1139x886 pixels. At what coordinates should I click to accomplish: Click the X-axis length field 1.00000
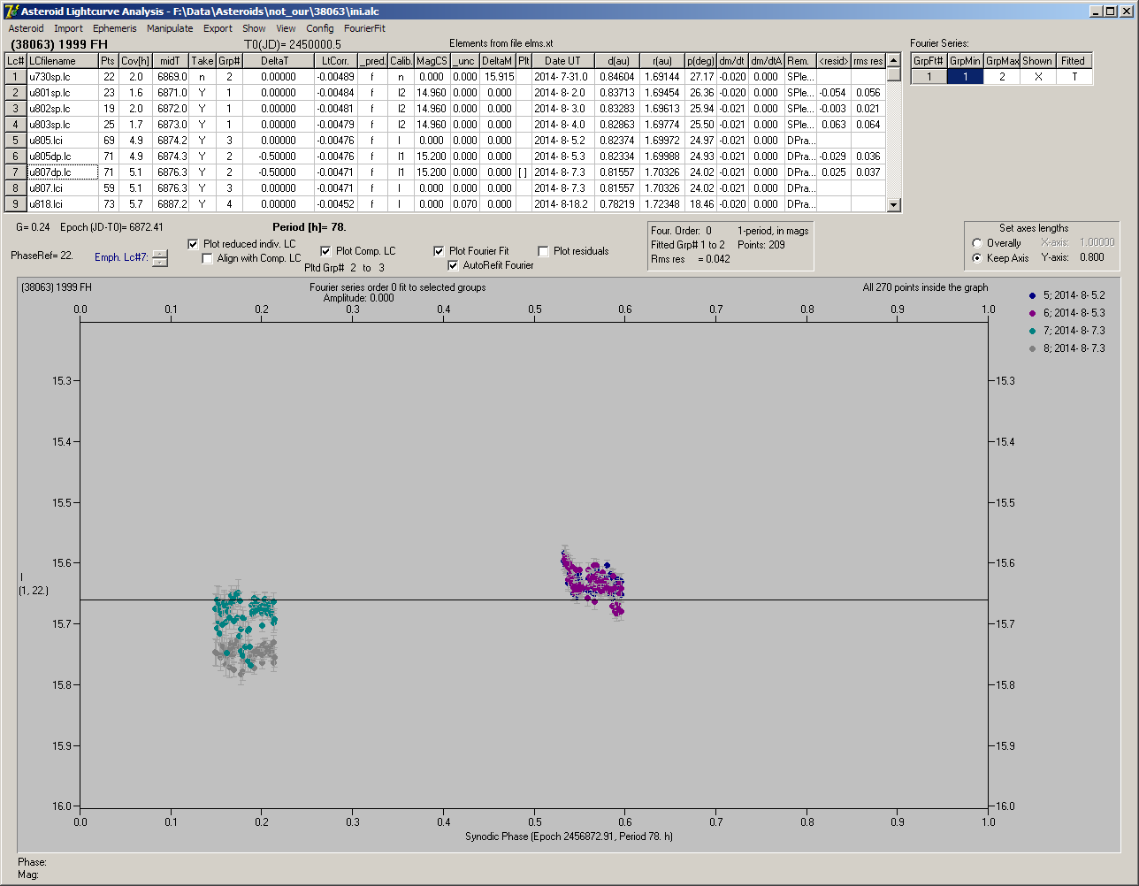(x=1097, y=242)
